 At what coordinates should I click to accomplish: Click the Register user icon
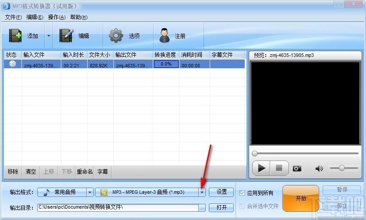click(165, 35)
